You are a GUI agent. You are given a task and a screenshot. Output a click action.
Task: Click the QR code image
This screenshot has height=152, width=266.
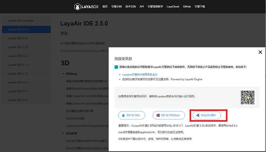click(248, 97)
